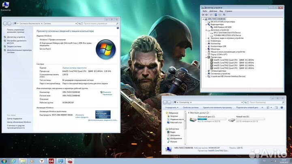
Task: Click the help icon in the System window
Action: 118,28
